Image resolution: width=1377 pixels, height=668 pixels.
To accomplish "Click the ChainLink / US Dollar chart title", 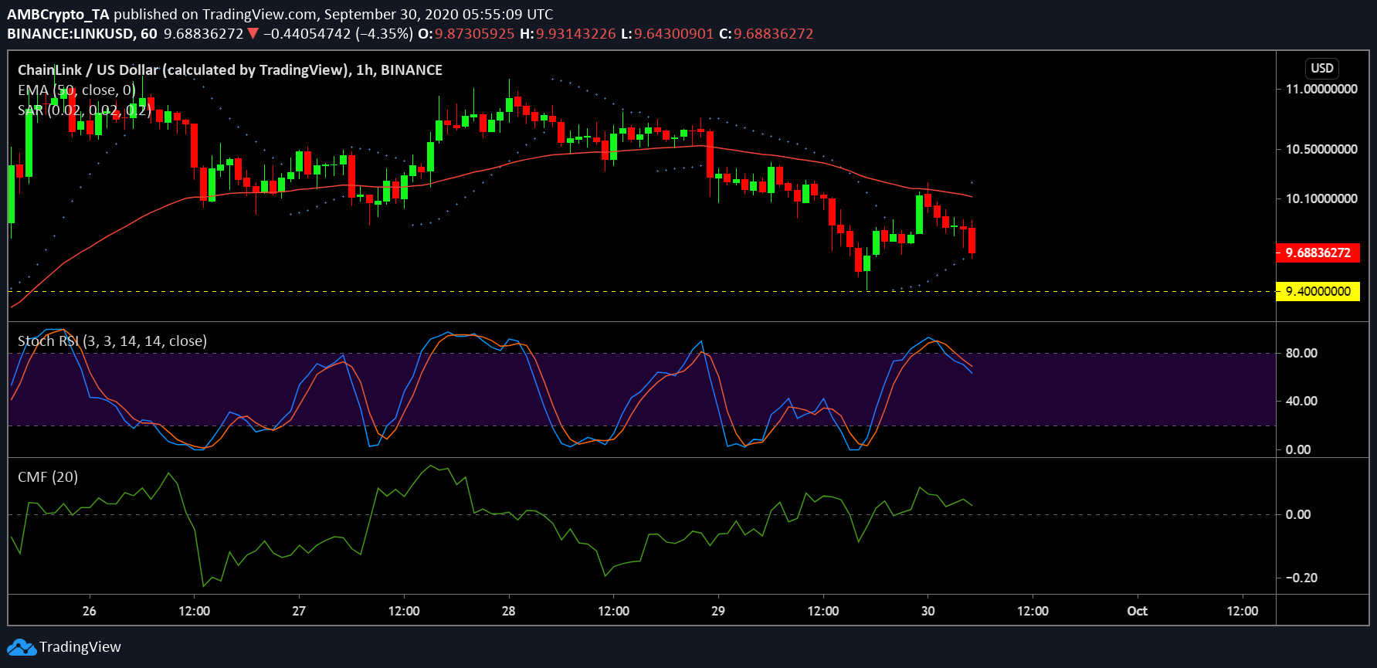I will [229, 70].
